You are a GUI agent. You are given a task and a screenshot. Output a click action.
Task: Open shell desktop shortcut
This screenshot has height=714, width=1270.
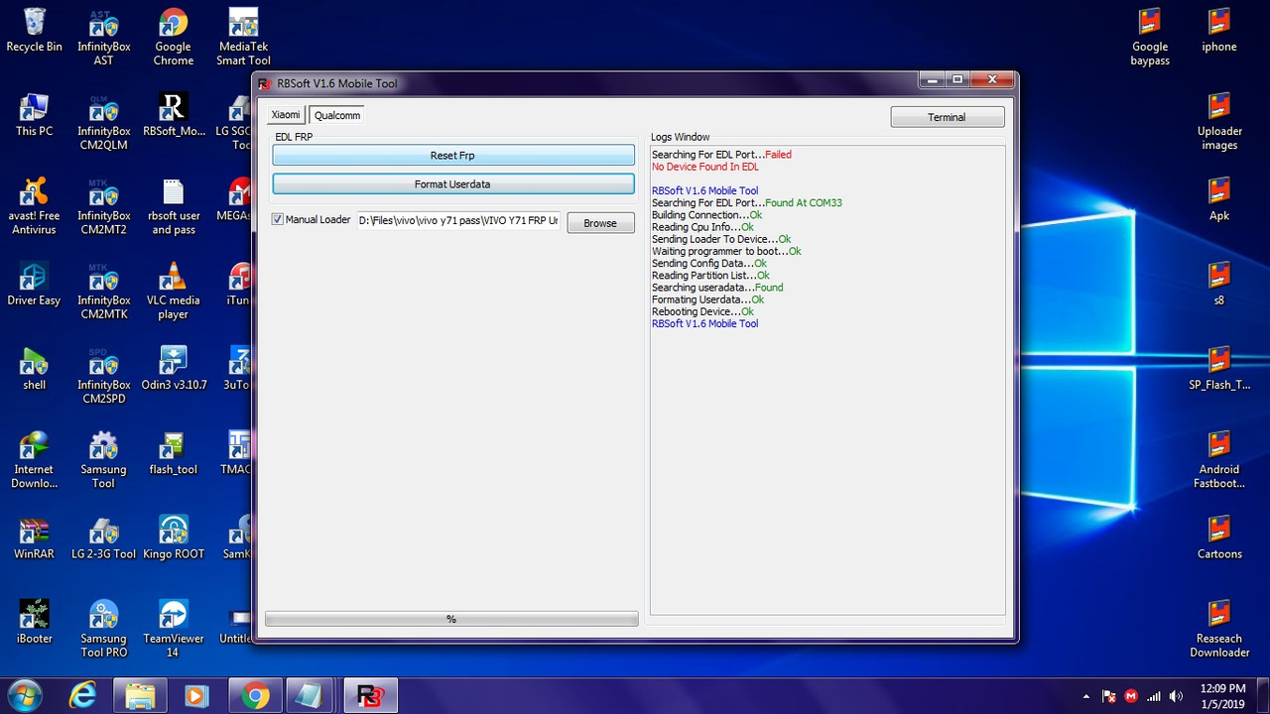(34, 369)
